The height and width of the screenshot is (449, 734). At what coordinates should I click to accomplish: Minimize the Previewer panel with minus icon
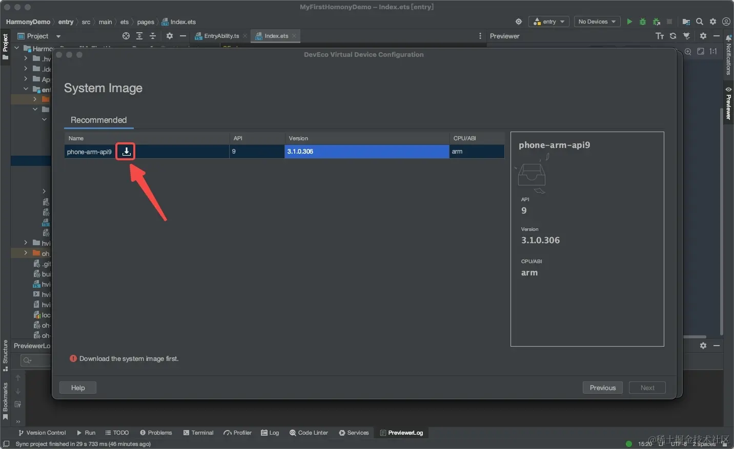717,36
